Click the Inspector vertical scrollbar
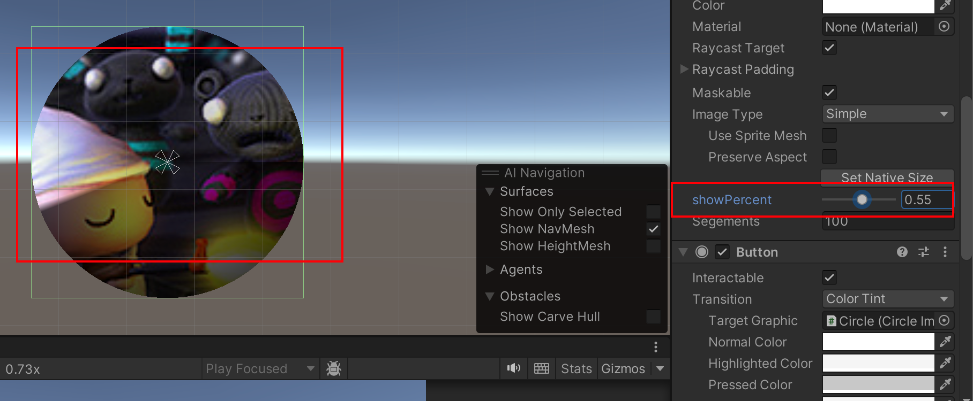The height and width of the screenshot is (401, 973). pyautogui.click(x=966, y=178)
